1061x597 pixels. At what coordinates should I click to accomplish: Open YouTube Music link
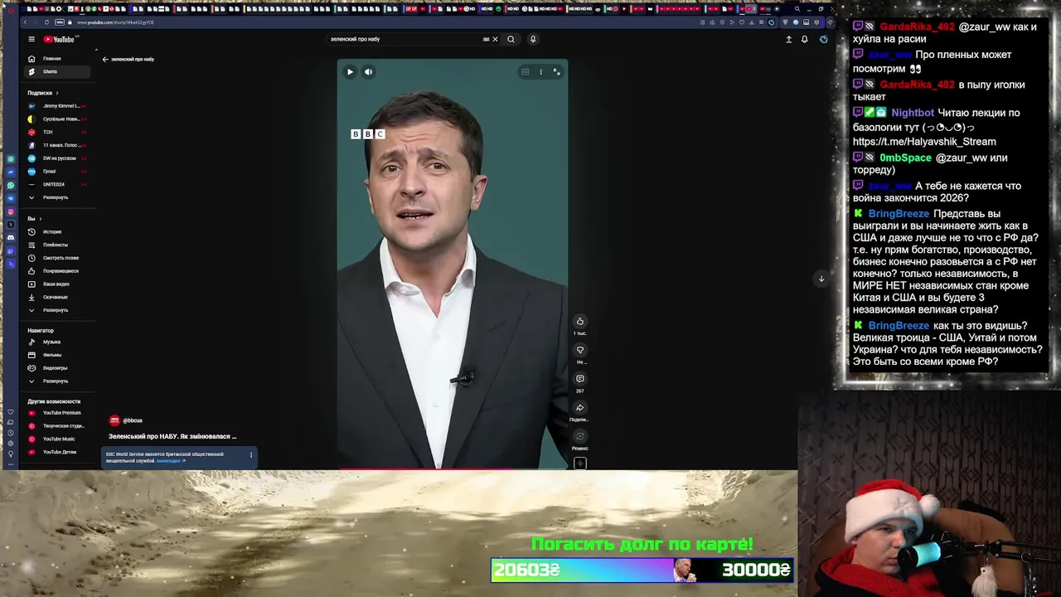pos(58,439)
